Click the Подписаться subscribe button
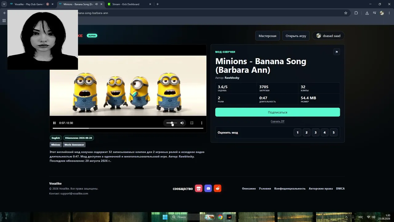The width and height of the screenshot is (394, 222). (x=278, y=112)
